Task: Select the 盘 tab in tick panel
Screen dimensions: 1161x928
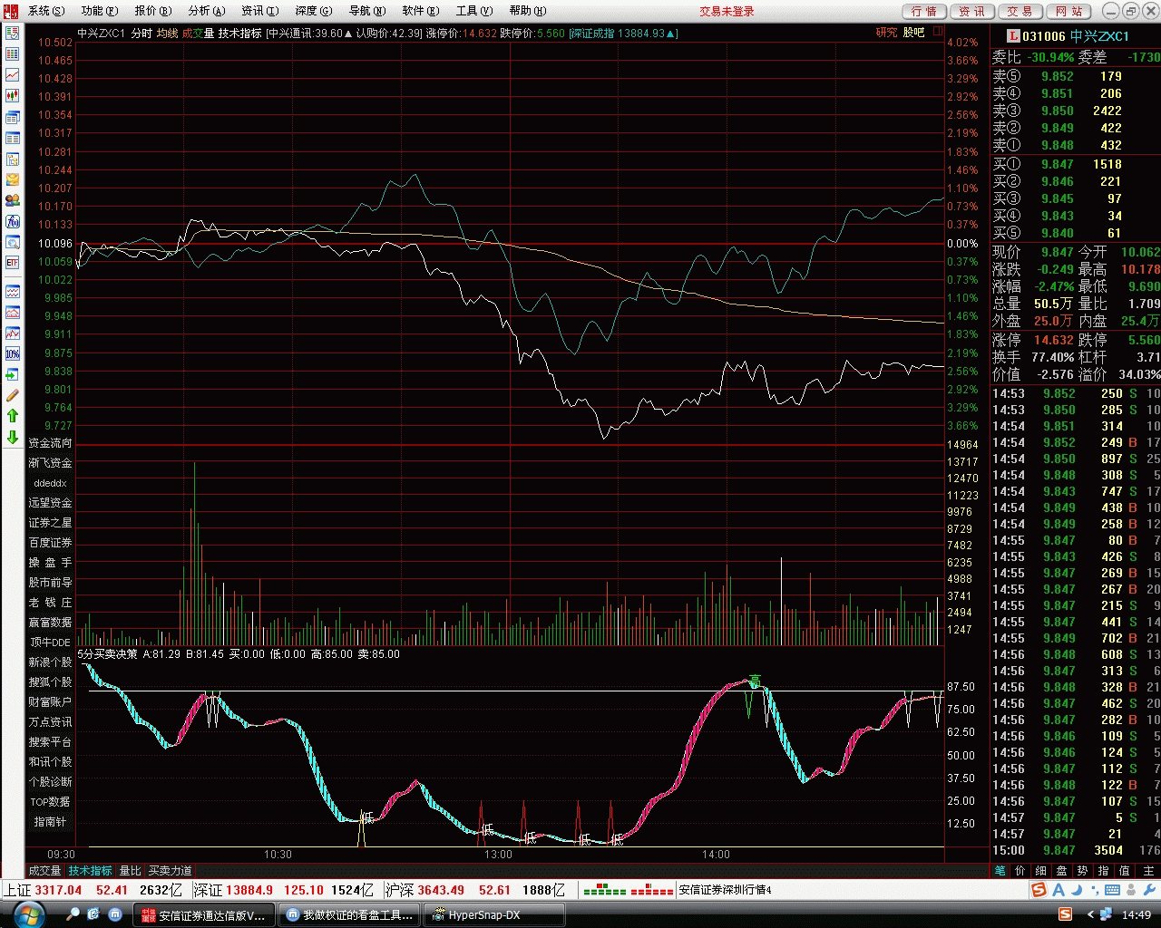Action: click(1061, 870)
